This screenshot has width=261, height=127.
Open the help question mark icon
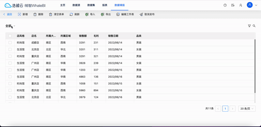click(225, 5)
